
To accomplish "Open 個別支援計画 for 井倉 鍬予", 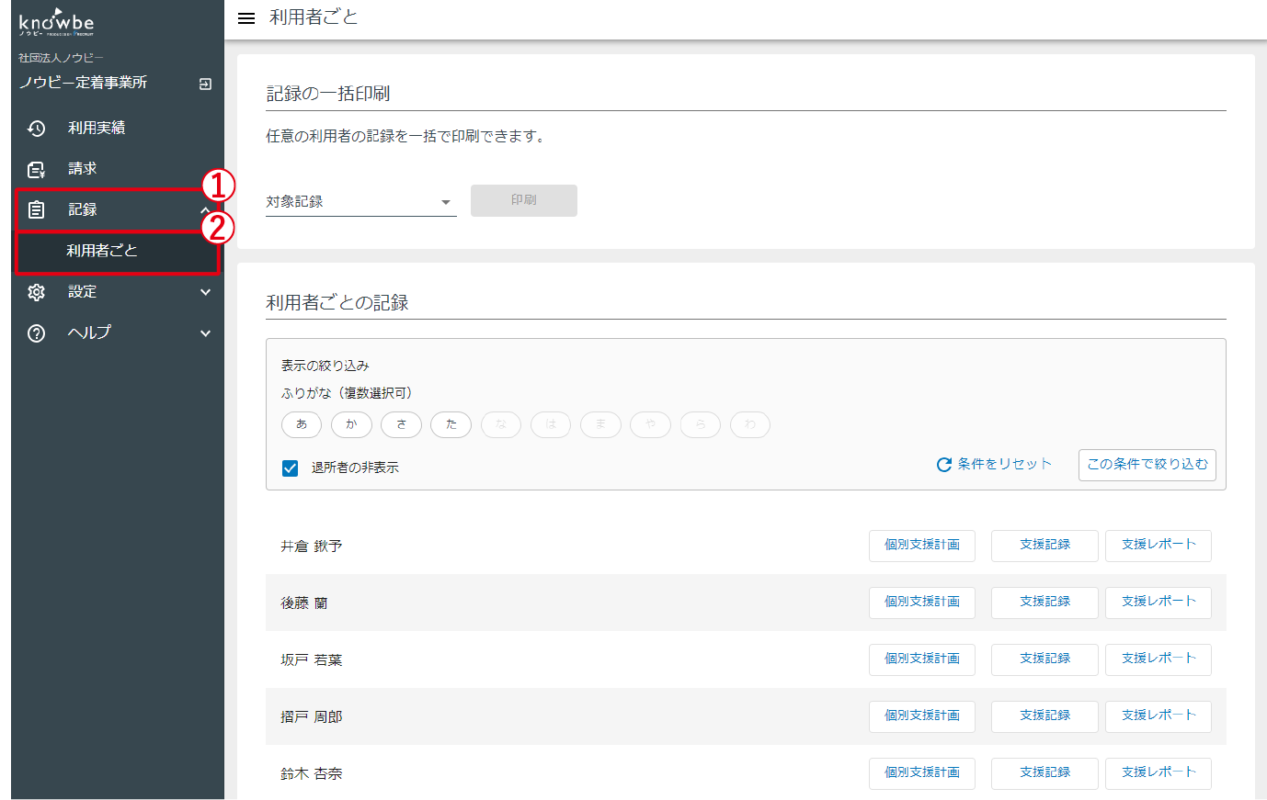I will [x=921, y=546].
